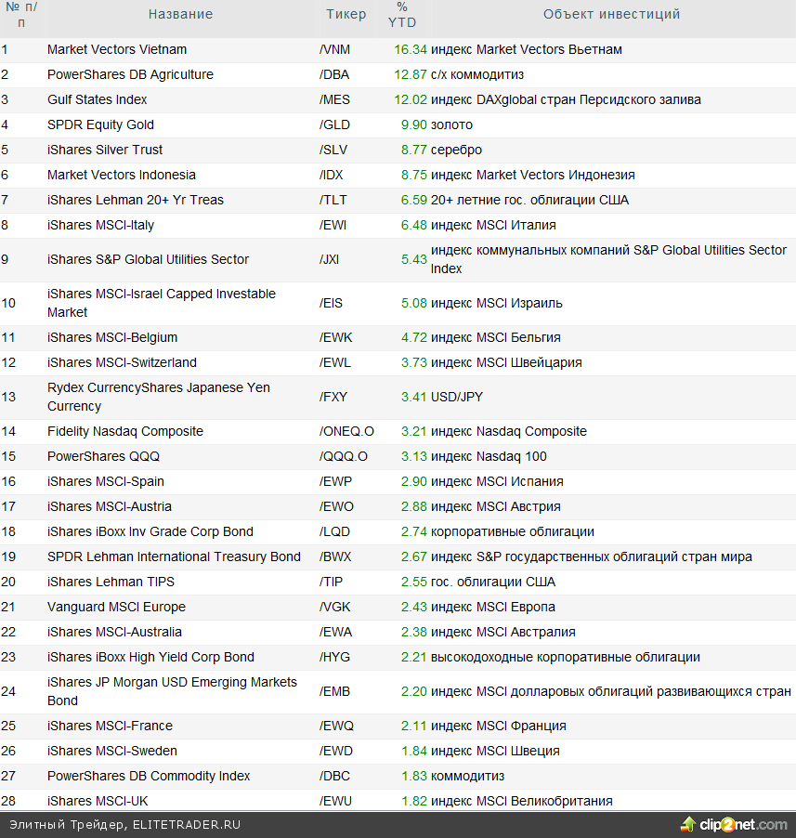Select the Vanguard MSCI Europe name
Image resolution: width=796 pixels, height=838 pixels.
pyautogui.click(x=116, y=607)
